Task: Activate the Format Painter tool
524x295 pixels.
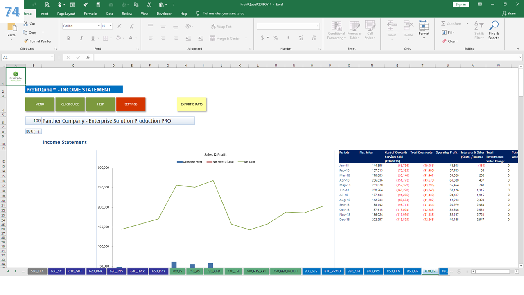Action: [37, 41]
